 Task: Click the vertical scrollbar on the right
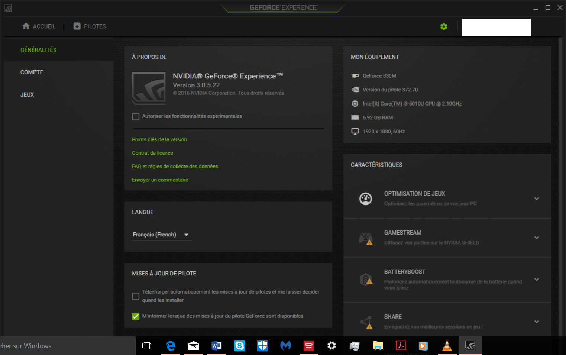coord(560,186)
